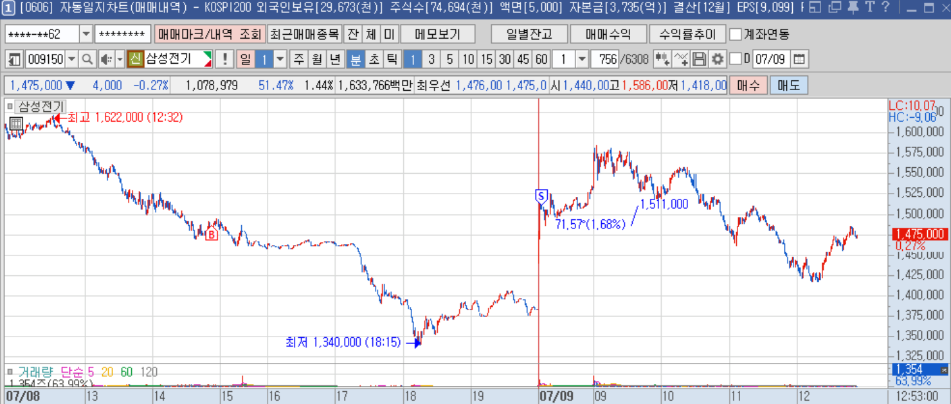
Task: Open 수익률추이 return trend
Action: (x=687, y=34)
